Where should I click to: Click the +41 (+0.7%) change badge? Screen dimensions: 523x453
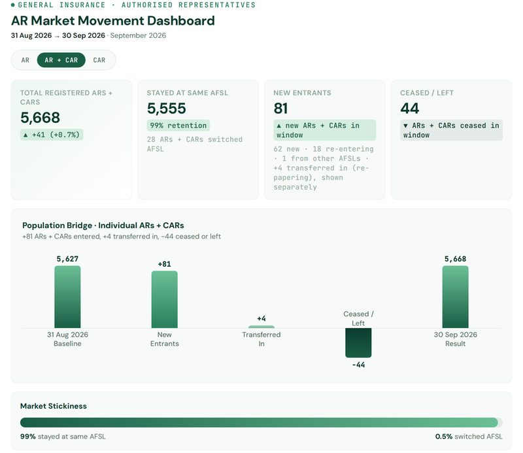click(x=52, y=135)
